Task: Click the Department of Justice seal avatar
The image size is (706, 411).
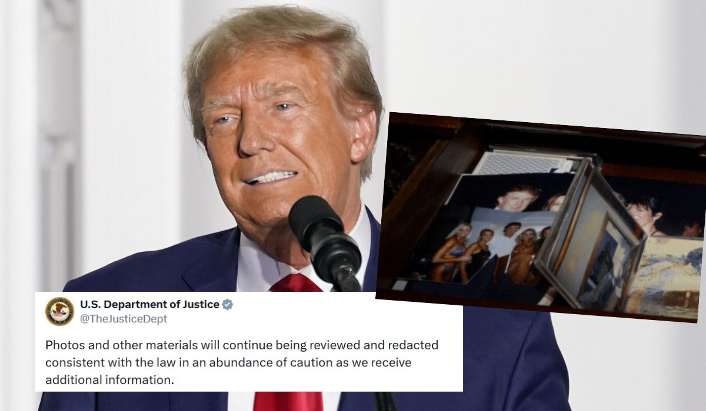Action: 60,311
